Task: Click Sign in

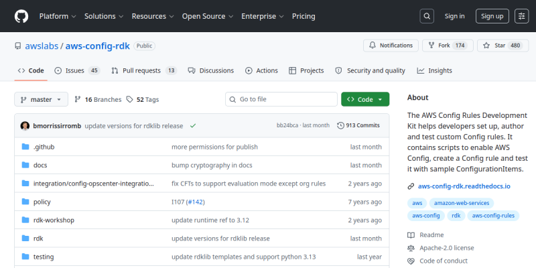Action: click(x=454, y=16)
